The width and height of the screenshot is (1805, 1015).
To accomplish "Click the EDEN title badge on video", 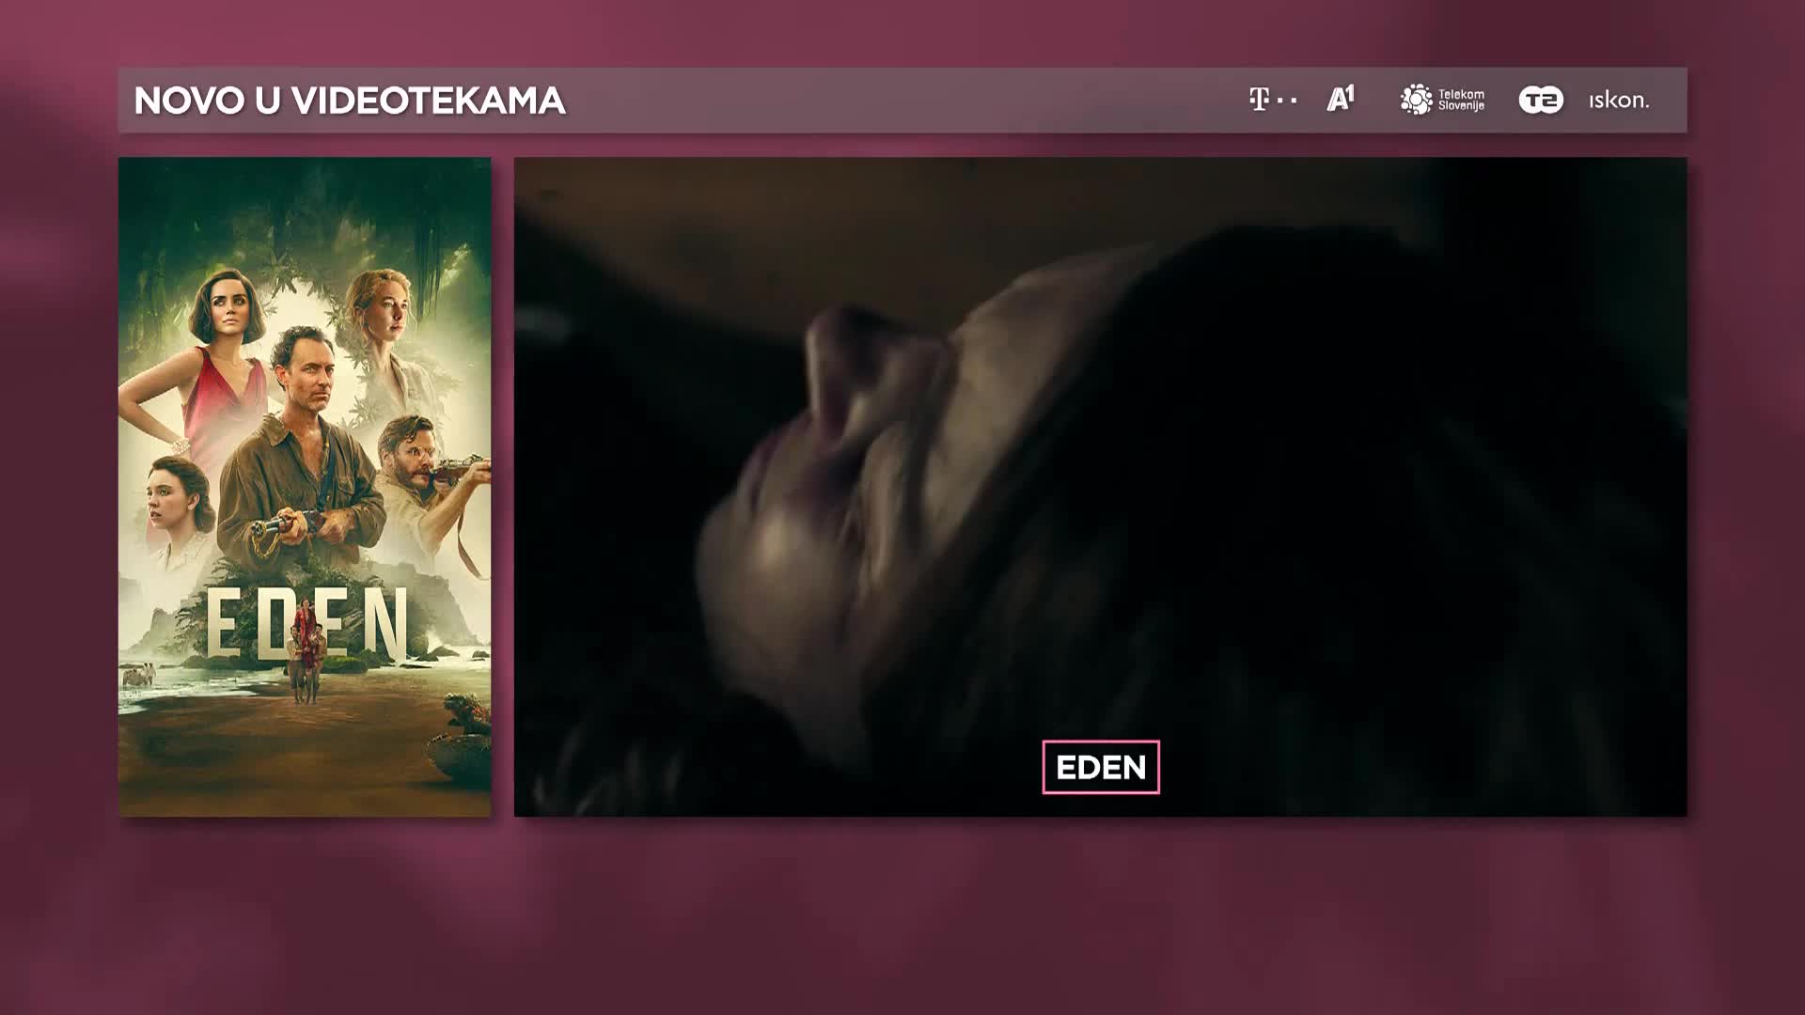I will point(1100,767).
